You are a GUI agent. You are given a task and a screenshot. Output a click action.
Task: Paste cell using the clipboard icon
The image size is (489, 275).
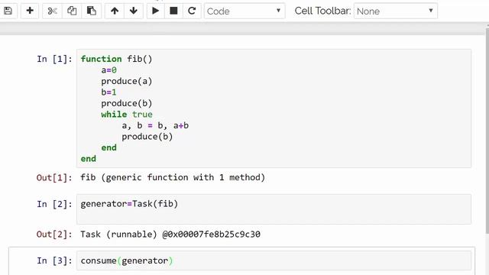(x=91, y=11)
